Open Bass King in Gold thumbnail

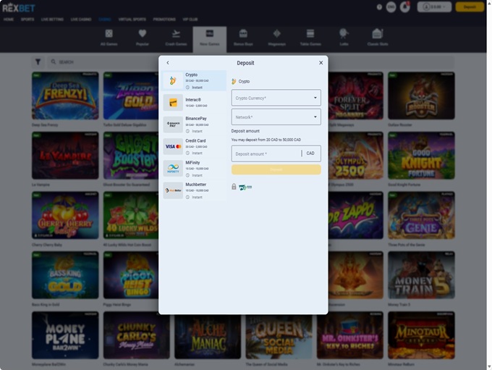pos(65,275)
